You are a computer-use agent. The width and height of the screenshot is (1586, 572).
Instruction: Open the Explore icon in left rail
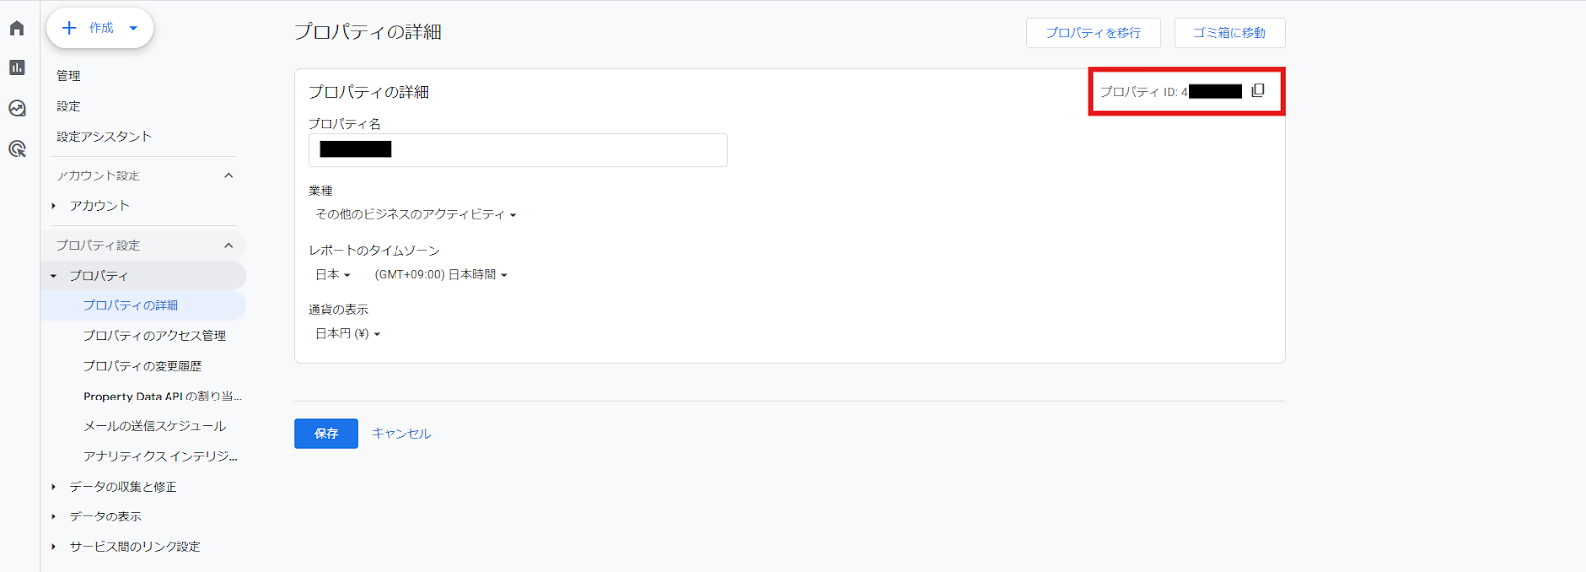click(17, 108)
